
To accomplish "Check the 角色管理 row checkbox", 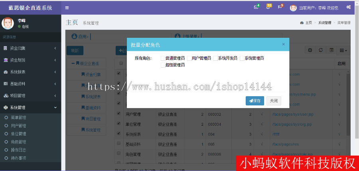I will point(118,153).
